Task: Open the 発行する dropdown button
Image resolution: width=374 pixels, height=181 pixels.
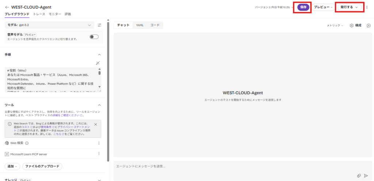Action: click(x=350, y=7)
